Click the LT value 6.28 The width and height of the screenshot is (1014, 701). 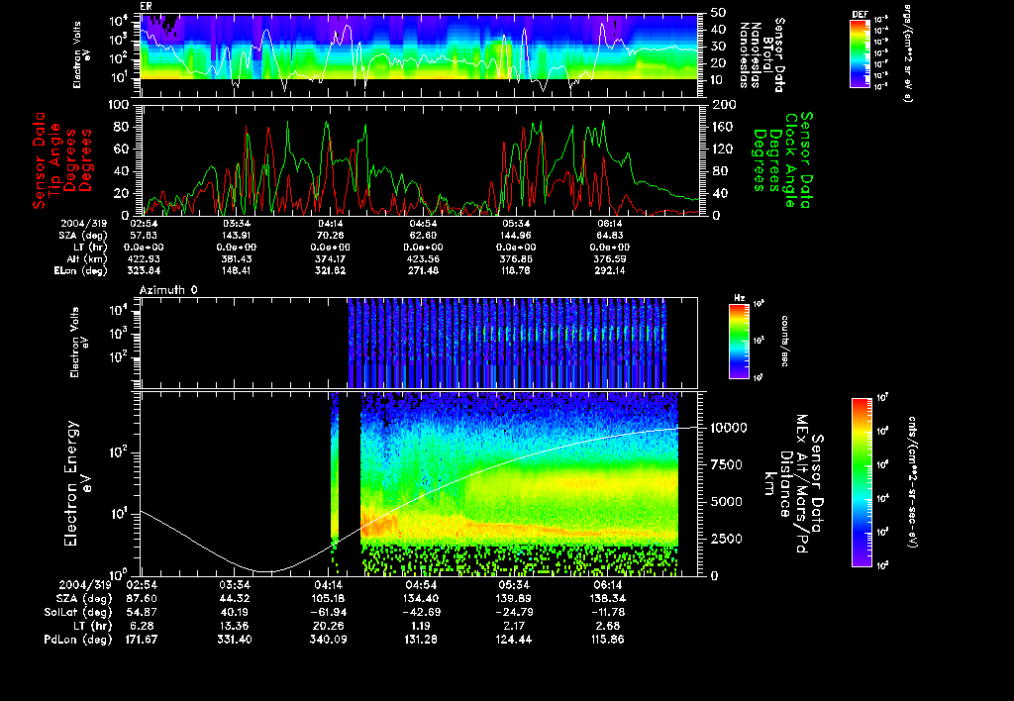pyautogui.click(x=144, y=626)
